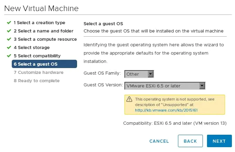
Task: Click the Ready to complete step
Action: [37, 81]
